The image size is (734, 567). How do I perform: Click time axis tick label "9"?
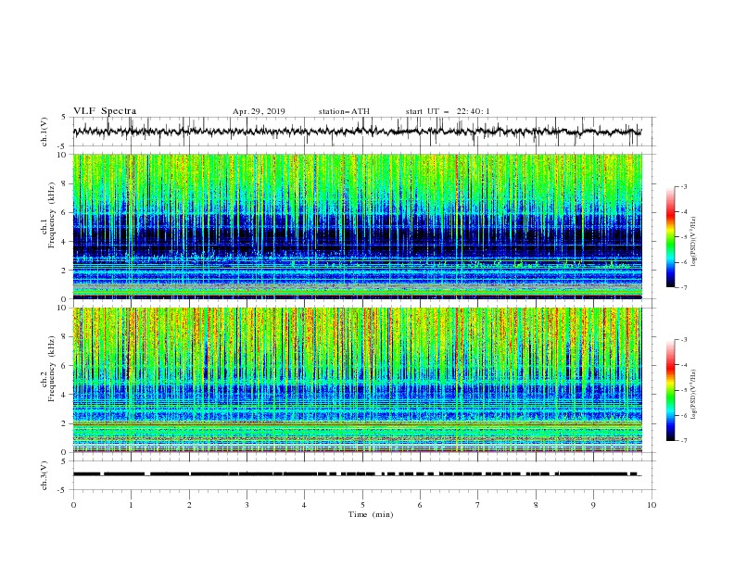(593, 505)
